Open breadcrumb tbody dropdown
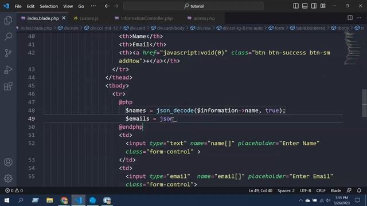 (340, 28)
